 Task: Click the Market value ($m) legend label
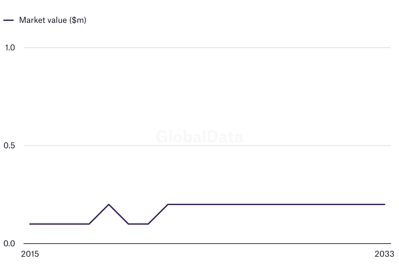(x=53, y=20)
